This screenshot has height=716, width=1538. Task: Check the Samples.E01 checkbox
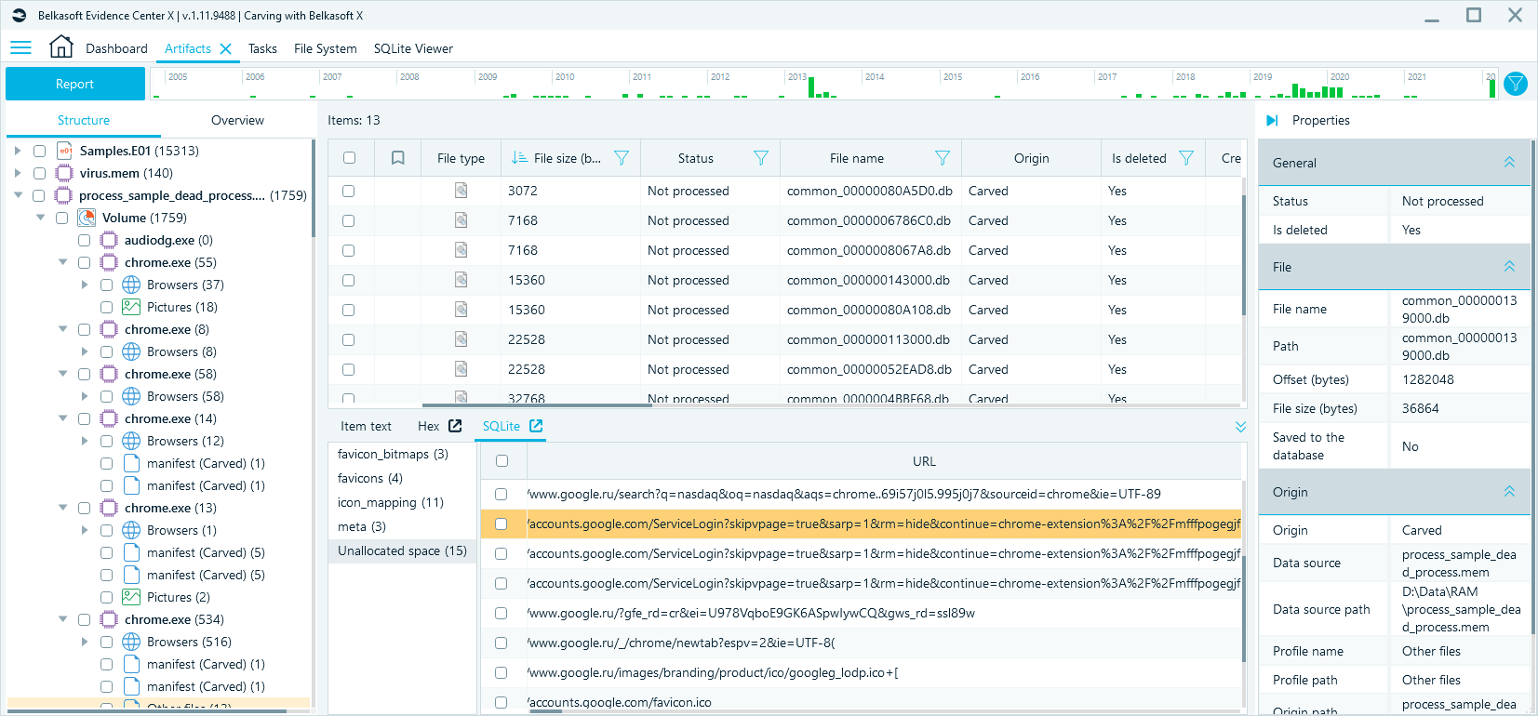tap(39, 151)
